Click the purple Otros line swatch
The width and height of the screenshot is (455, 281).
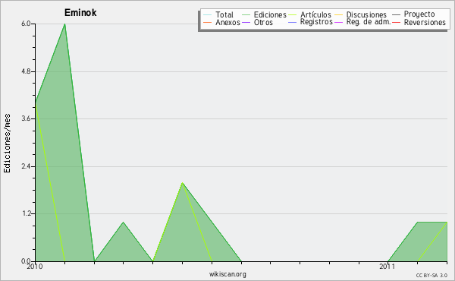(246, 22)
